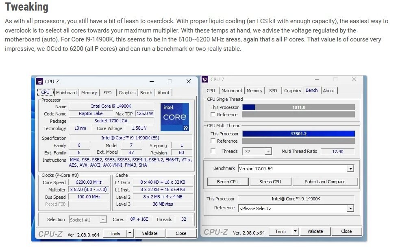Start the Stress CPU test
The image size is (400, 252).
[x=270, y=182]
